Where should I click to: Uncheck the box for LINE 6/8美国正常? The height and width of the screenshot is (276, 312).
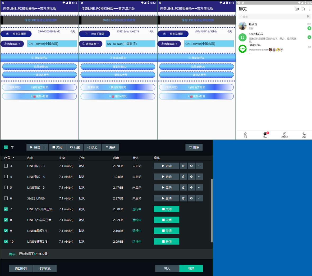tap(6, 220)
